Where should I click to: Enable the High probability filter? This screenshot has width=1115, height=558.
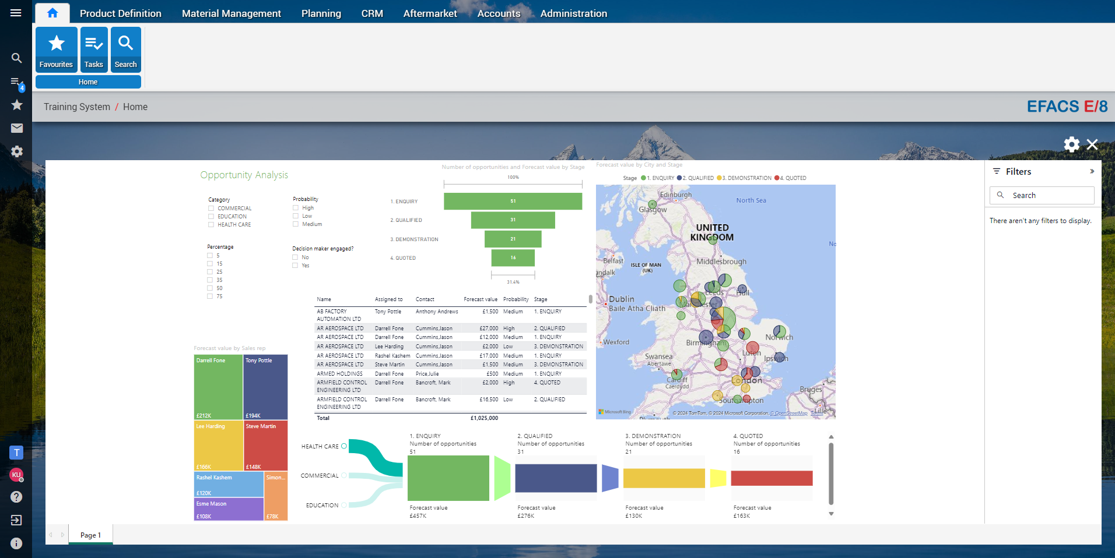(x=295, y=207)
